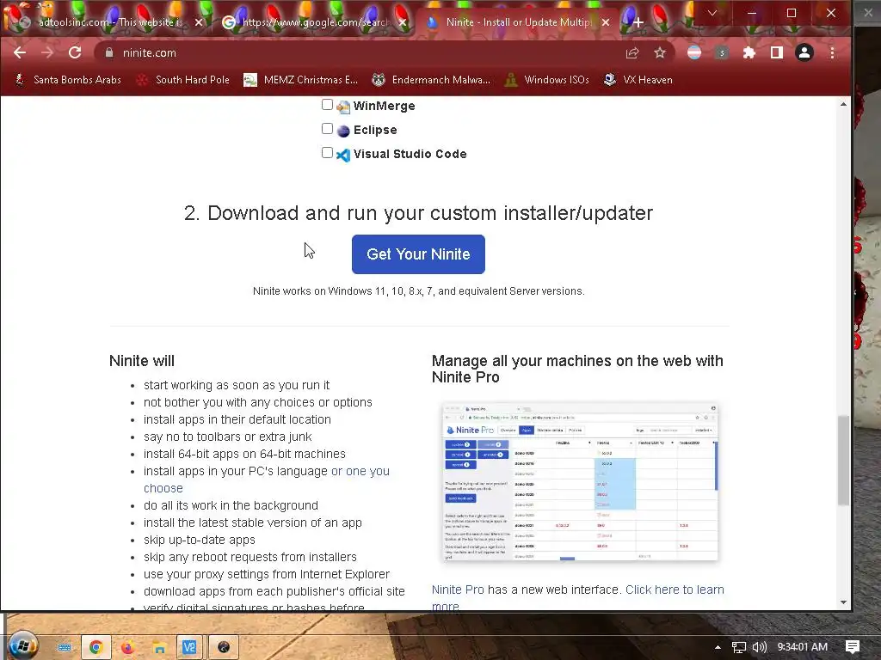
Task: Close the adtoolsinc.com tab
Action: (199, 22)
